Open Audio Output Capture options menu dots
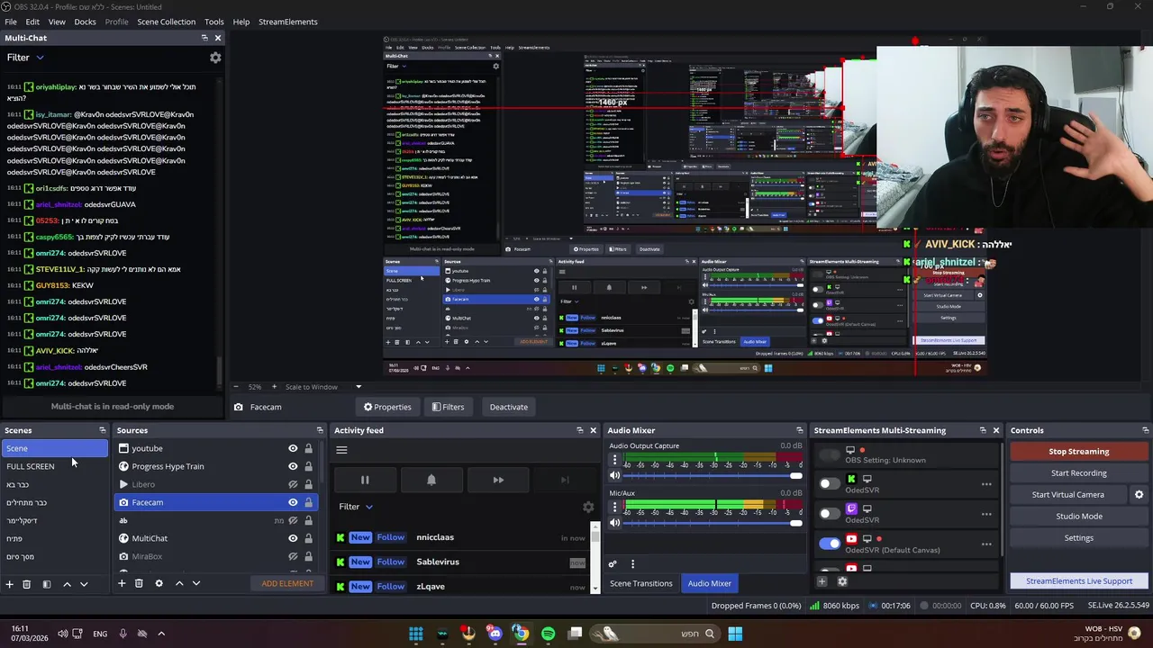The image size is (1153, 648). (615, 460)
